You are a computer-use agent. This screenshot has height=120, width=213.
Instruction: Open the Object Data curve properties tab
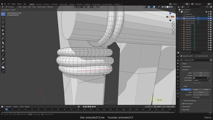(x=178, y=93)
